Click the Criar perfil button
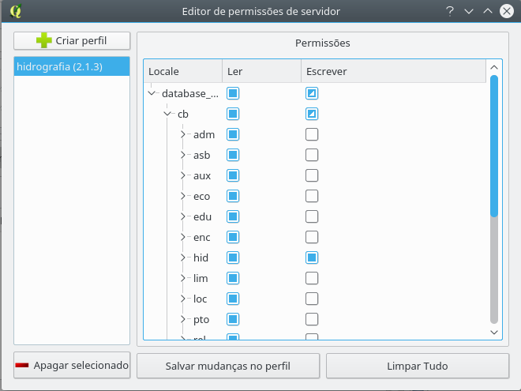Image resolution: width=521 pixels, height=391 pixels. point(72,40)
